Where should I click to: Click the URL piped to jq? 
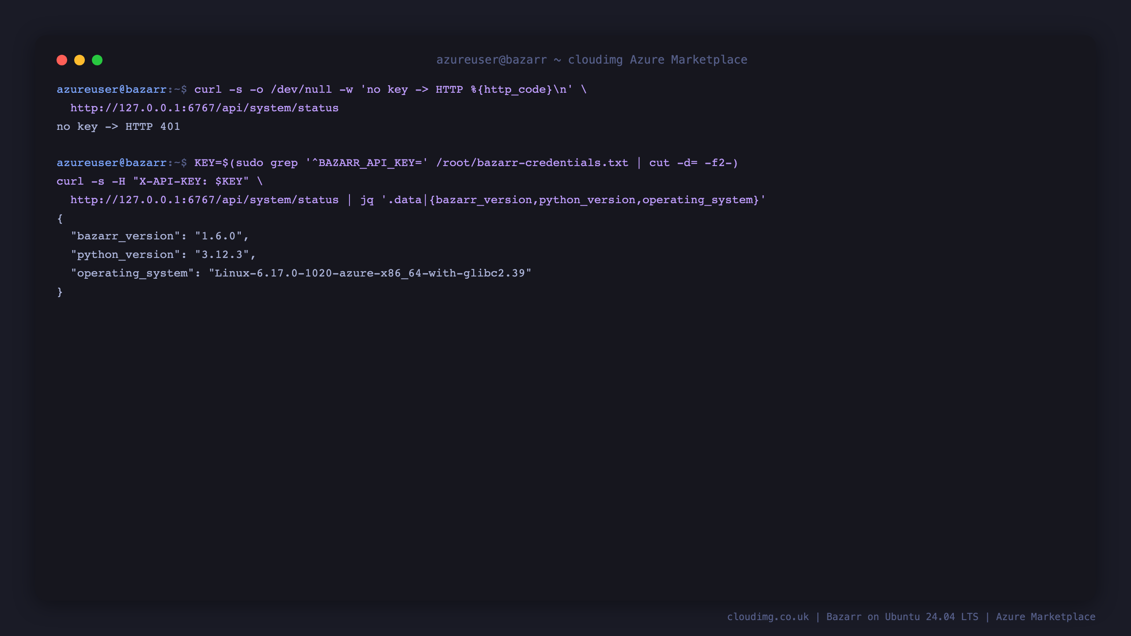[x=204, y=200]
